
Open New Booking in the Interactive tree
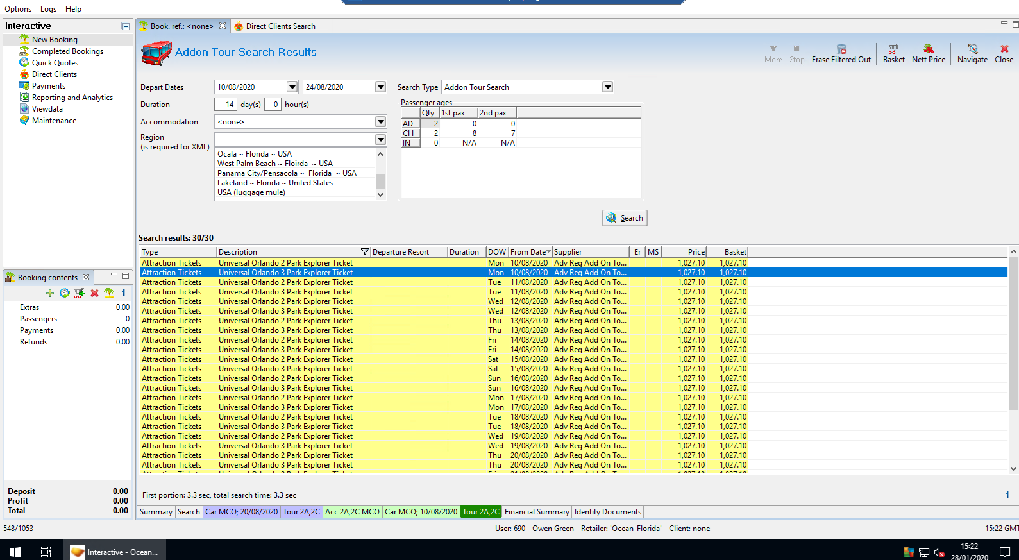tap(55, 40)
